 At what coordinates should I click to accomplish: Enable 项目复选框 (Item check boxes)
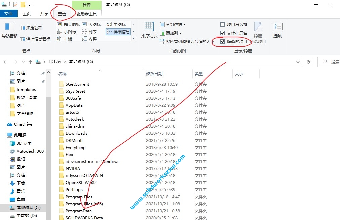223,24
